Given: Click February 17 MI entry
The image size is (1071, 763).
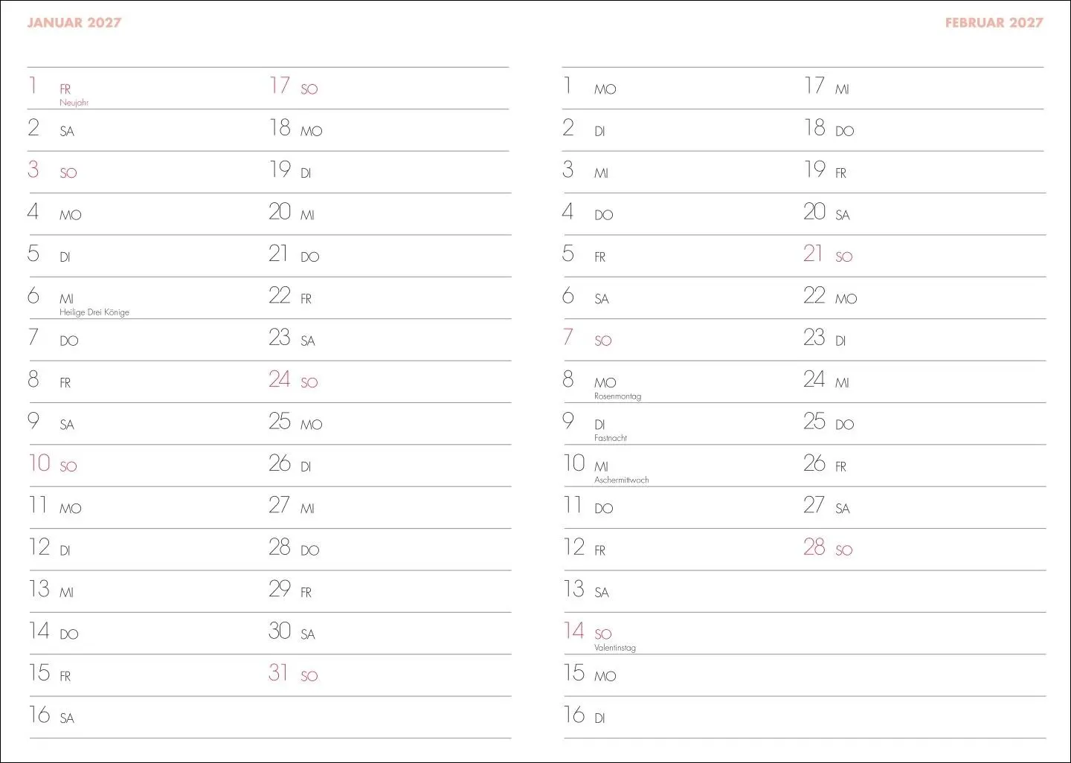Looking at the screenshot, I should [x=924, y=88].
